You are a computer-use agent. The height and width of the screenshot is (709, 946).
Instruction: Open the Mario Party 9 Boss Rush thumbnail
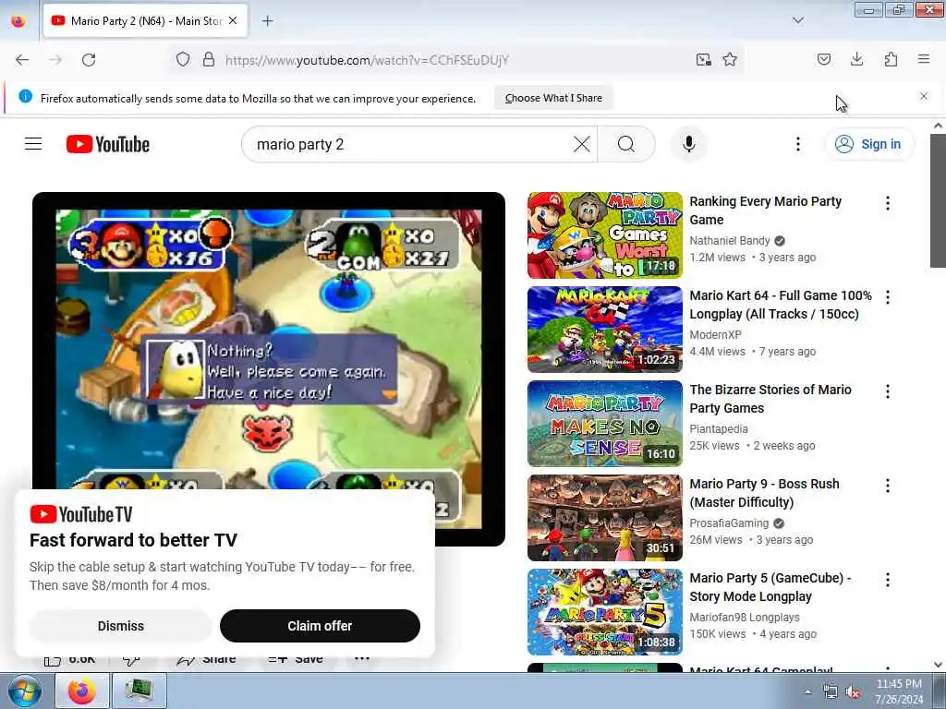click(x=604, y=517)
